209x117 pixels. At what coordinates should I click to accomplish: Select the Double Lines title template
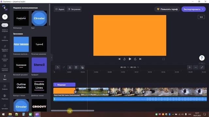click(39, 86)
